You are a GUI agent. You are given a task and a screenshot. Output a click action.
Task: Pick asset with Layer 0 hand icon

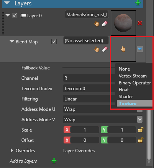click(97, 24)
